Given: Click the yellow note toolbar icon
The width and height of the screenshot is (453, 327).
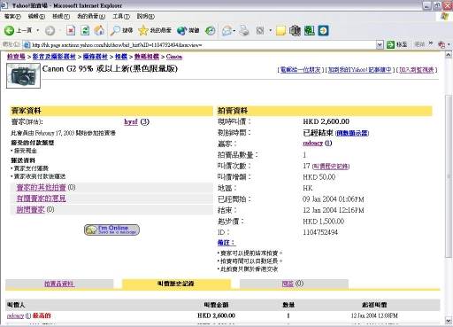Looking at the screenshot, I should 280,30.
